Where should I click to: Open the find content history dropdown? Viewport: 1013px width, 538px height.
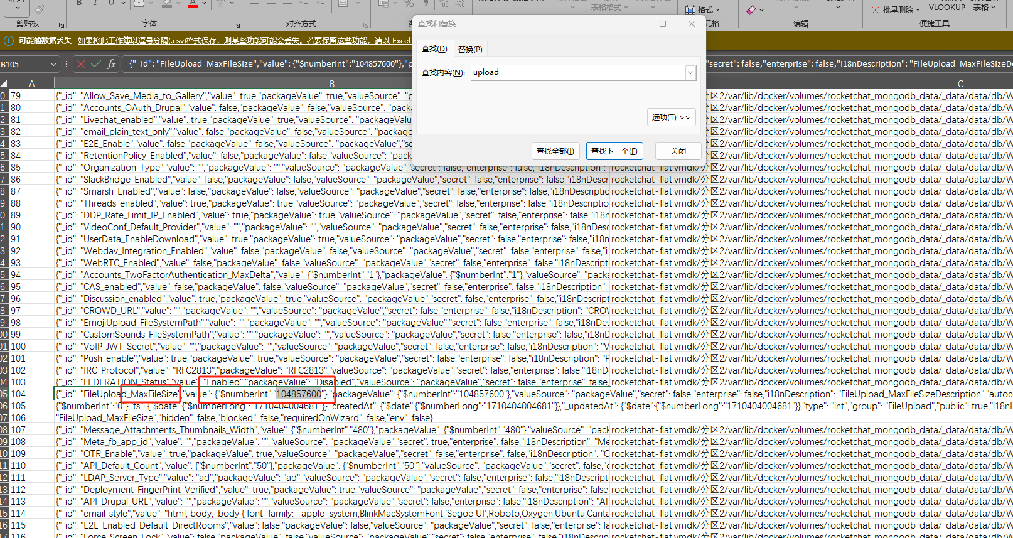pos(690,73)
